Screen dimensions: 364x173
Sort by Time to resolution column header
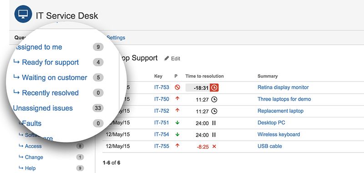click(204, 76)
